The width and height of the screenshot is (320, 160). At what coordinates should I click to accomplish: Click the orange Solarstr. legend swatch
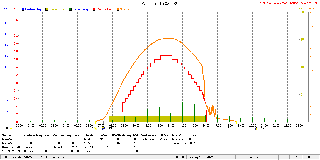click(x=118, y=9)
